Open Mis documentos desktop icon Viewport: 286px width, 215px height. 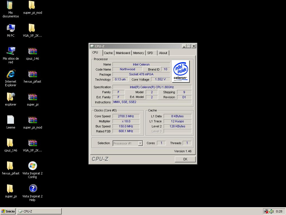(11, 9)
